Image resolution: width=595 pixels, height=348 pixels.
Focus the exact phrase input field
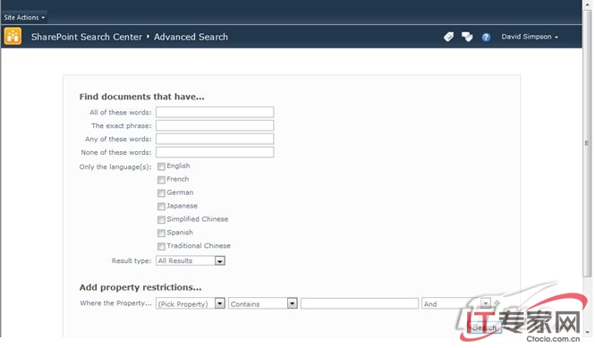click(215, 125)
